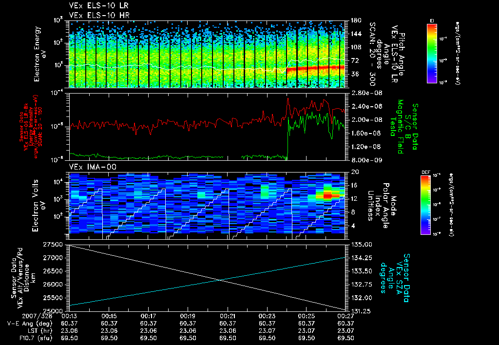Select the 'VEx ELS-10 LR' title text
Viewport: 499px width, 345px height.
(99, 6)
